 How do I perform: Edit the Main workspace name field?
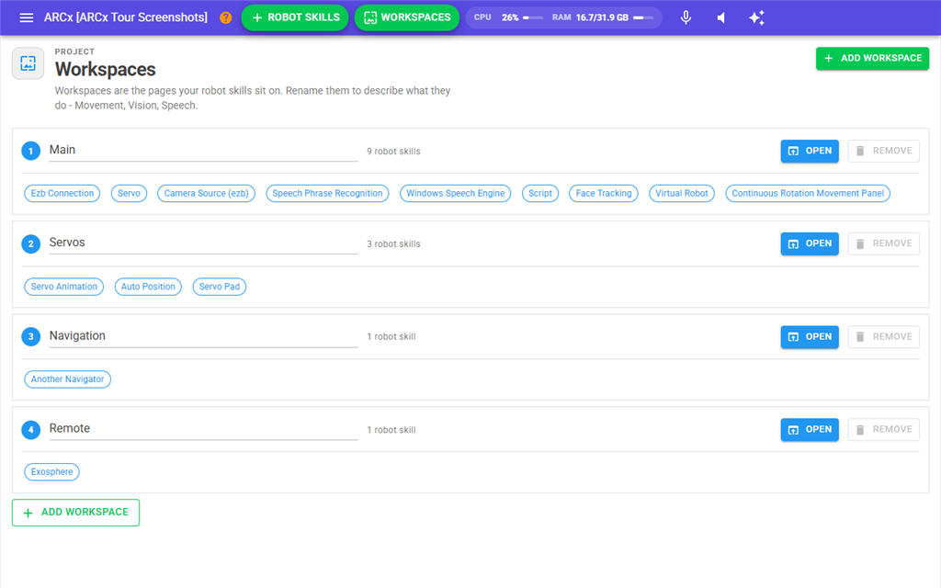(203, 150)
